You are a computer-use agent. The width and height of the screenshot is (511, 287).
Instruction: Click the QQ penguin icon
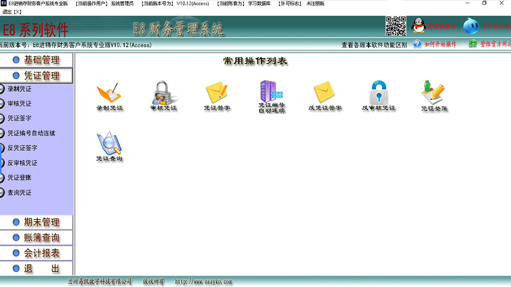pyautogui.click(x=418, y=26)
